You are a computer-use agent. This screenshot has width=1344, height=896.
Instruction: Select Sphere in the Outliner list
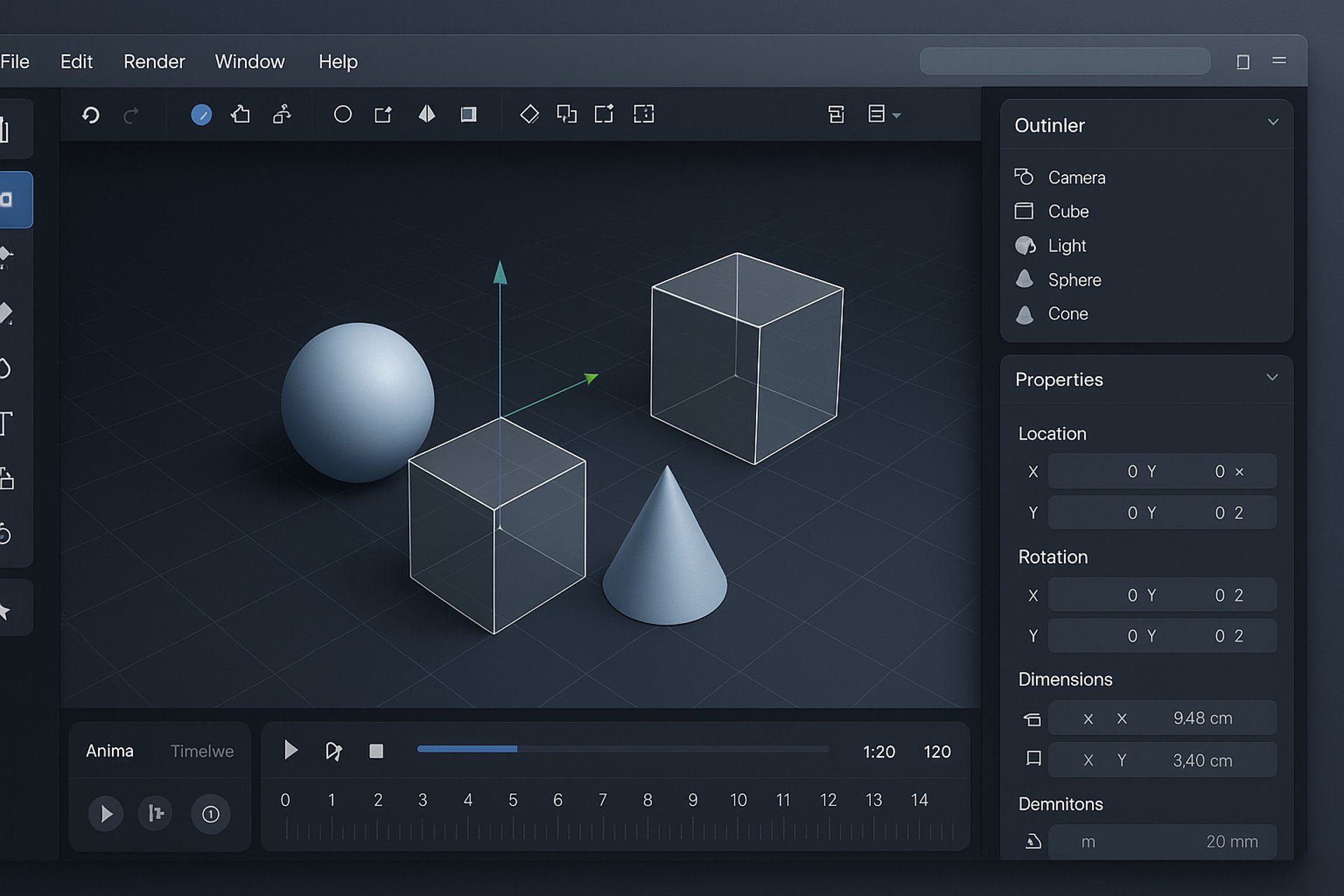(x=1074, y=280)
